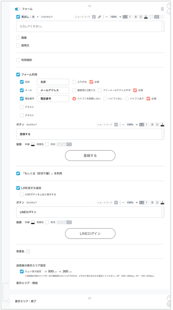Select the ハイフンなし radio button
Screen dimensions: 173x310
[x=105, y=99]
